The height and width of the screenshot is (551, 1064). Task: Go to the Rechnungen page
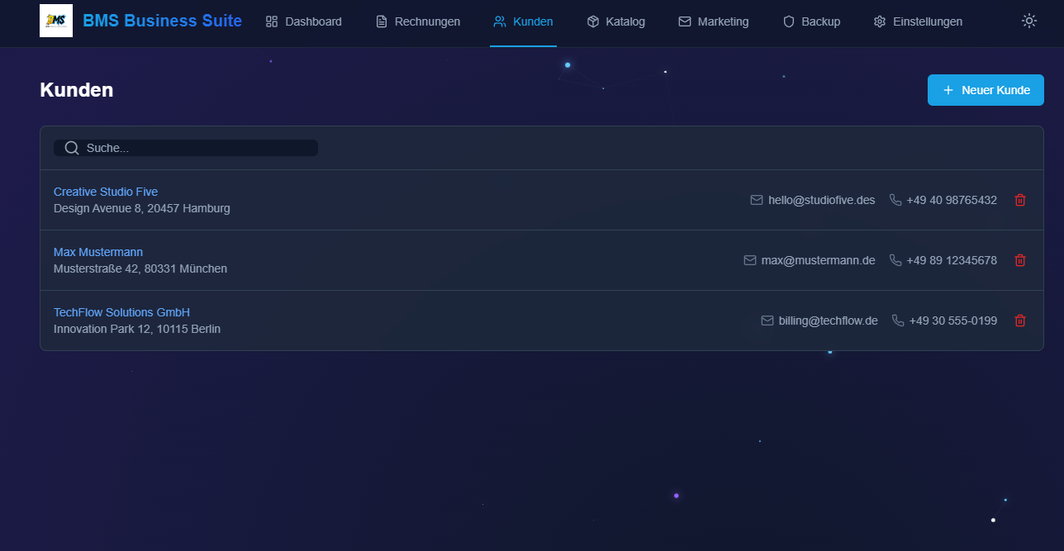(x=418, y=22)
